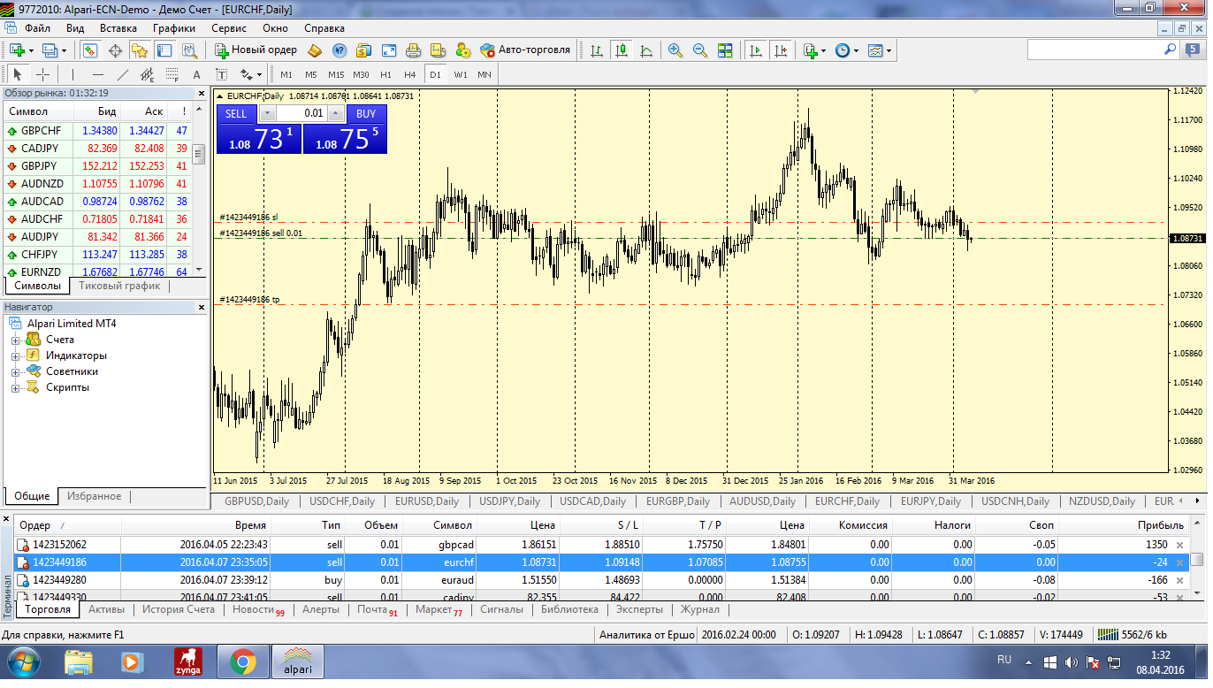Select the Crosshair cursor tool
Image resolution: width=1213 pixels, height=688 pixels.
coord(42,75)
